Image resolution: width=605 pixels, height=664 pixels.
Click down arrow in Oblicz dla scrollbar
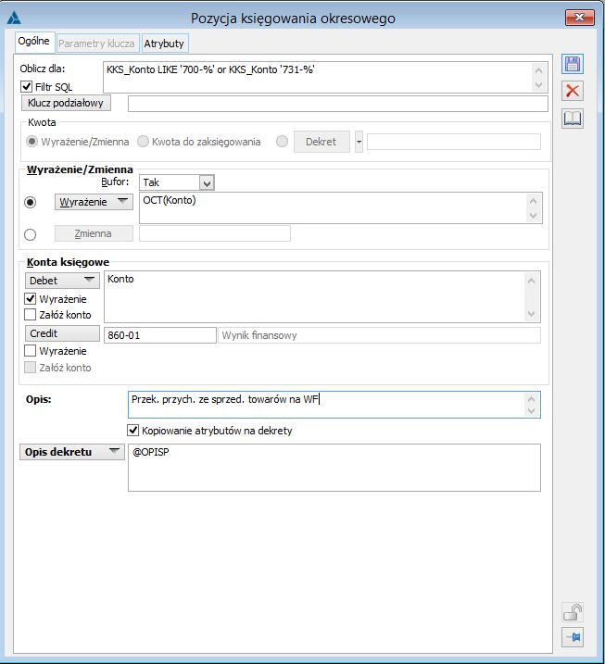[x=539, y=85]
